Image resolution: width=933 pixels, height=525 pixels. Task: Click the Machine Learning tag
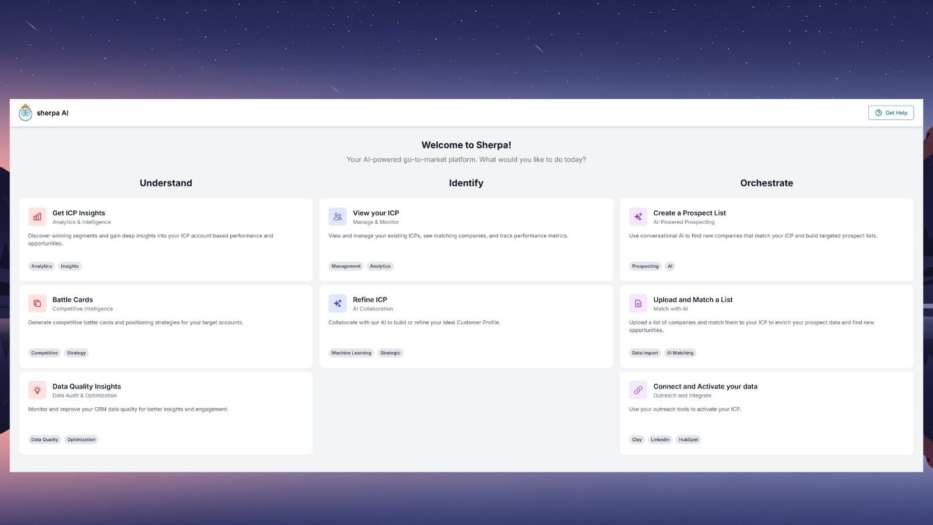click(x=351, y=353)
